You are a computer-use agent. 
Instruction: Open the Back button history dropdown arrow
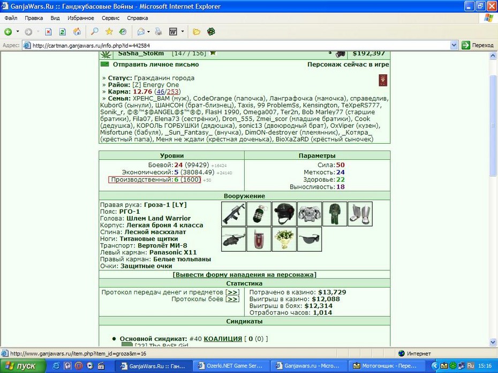pos(18,32)
